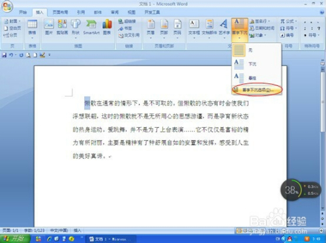326x243 pixels.
Task: Click 中文(中国) language indicator
Action: pos(59,231)
